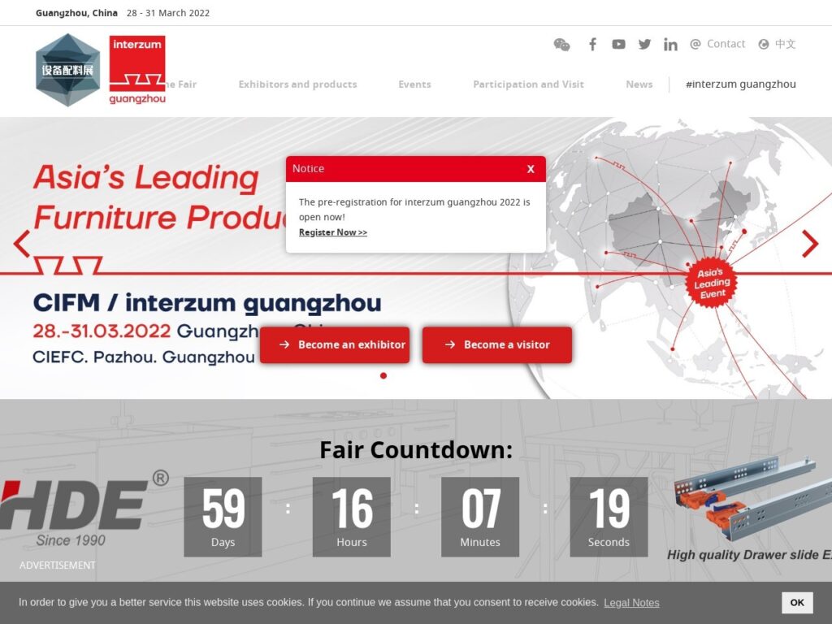Open the WeChat icon in header
The image size is (832, 624).
[561, 45]
